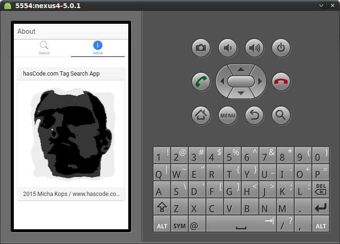The height and width of the screenshot is (244, 340).
Task: Click the DEL key on keyboard
Action: (321, 189)
